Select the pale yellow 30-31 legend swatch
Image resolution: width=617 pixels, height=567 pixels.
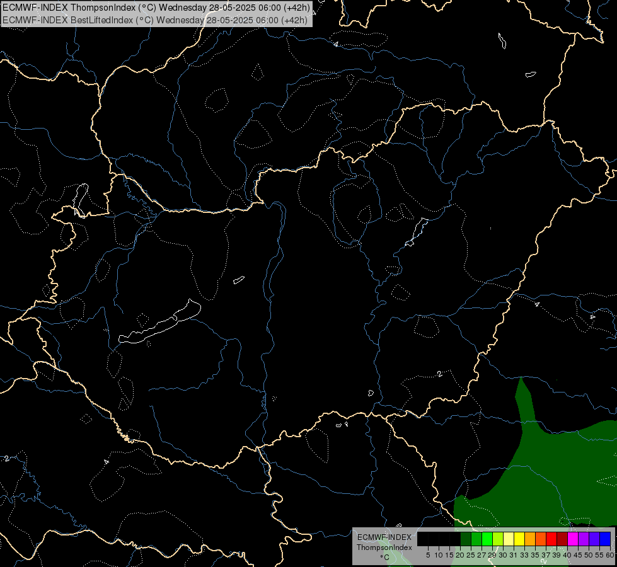(509, 539)
